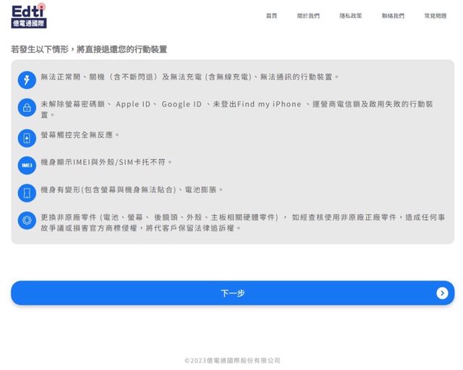The image size is (463, 370).
Task: Click the Edti 億電通國際 logo
Action: [x=29, y=15]
